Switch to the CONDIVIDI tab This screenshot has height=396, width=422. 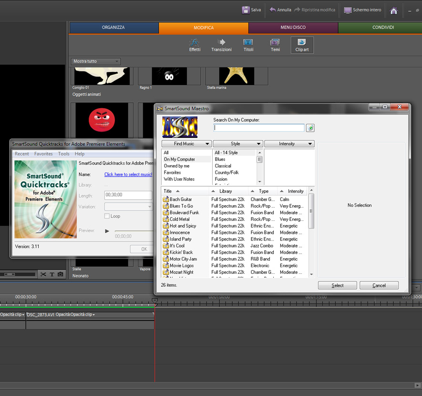[x=380, y=28]
